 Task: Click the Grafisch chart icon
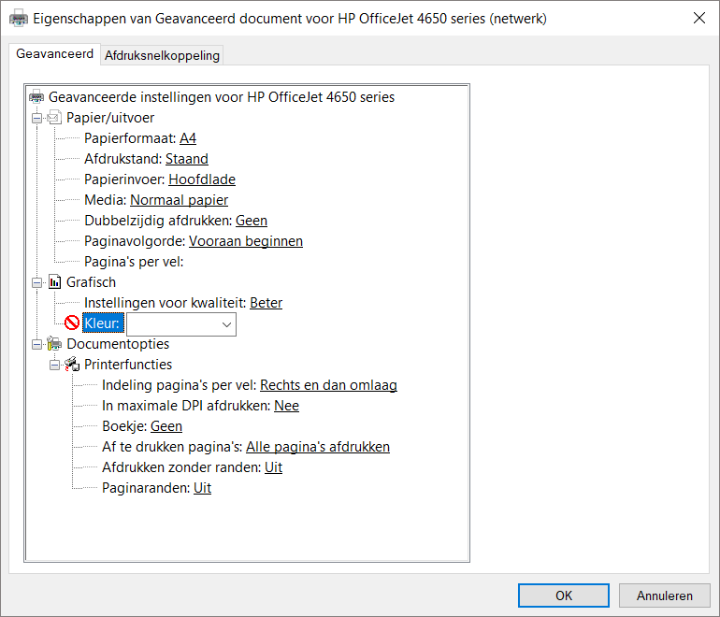click(x=54, y=281)
